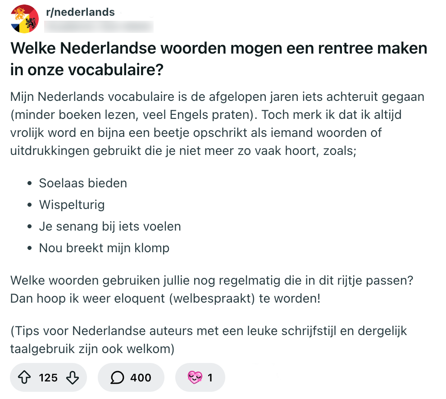Click the award count number 1
The width and height of the screenshot is (446, 399).
(210, 377)
